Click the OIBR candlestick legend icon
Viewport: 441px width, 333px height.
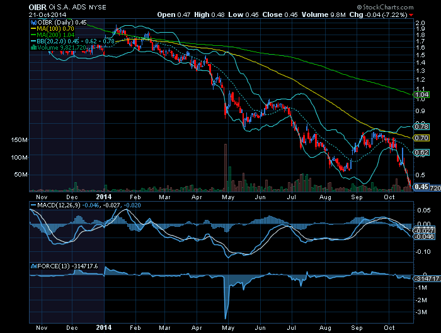pyautogui.click(x=33, y=23)
